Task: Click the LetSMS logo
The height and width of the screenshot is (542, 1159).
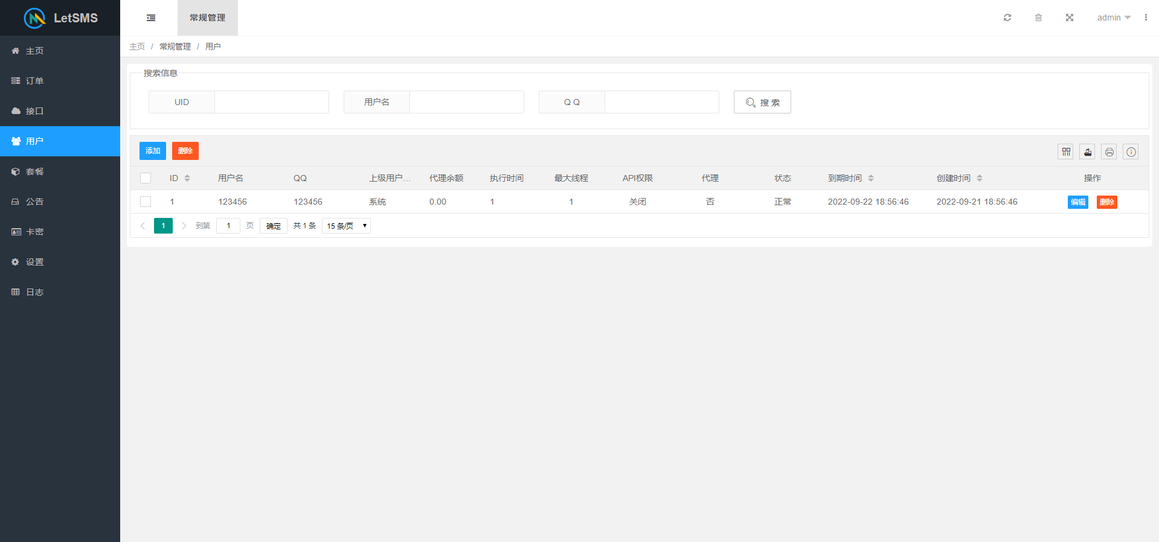Action: (x=60, y=18)
